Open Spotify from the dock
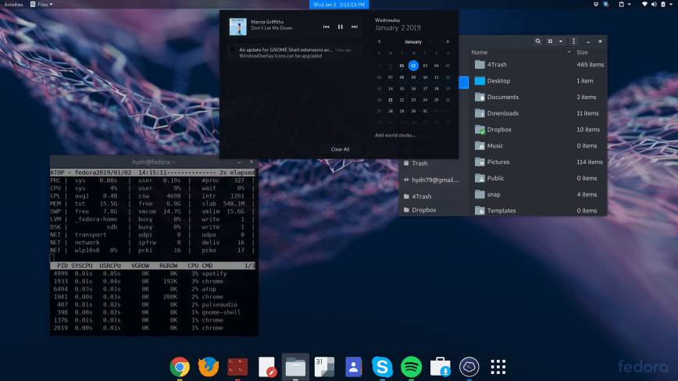Viewport: 678px width, 381px height. pos(411,366)
